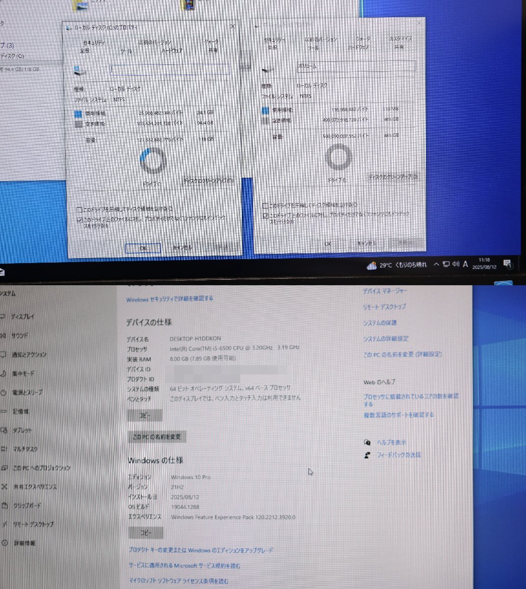Enable drive compression checkbox for drive E
Image resolution: width=526 pixels, height=589 pixels.
265,206
